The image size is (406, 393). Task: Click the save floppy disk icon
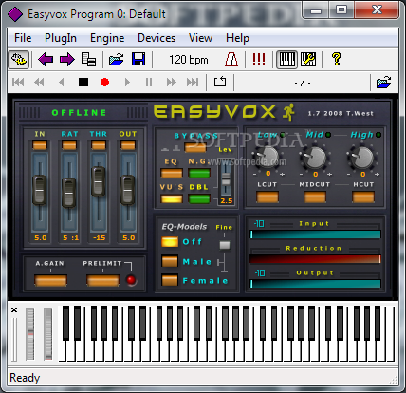click(138, 60)
